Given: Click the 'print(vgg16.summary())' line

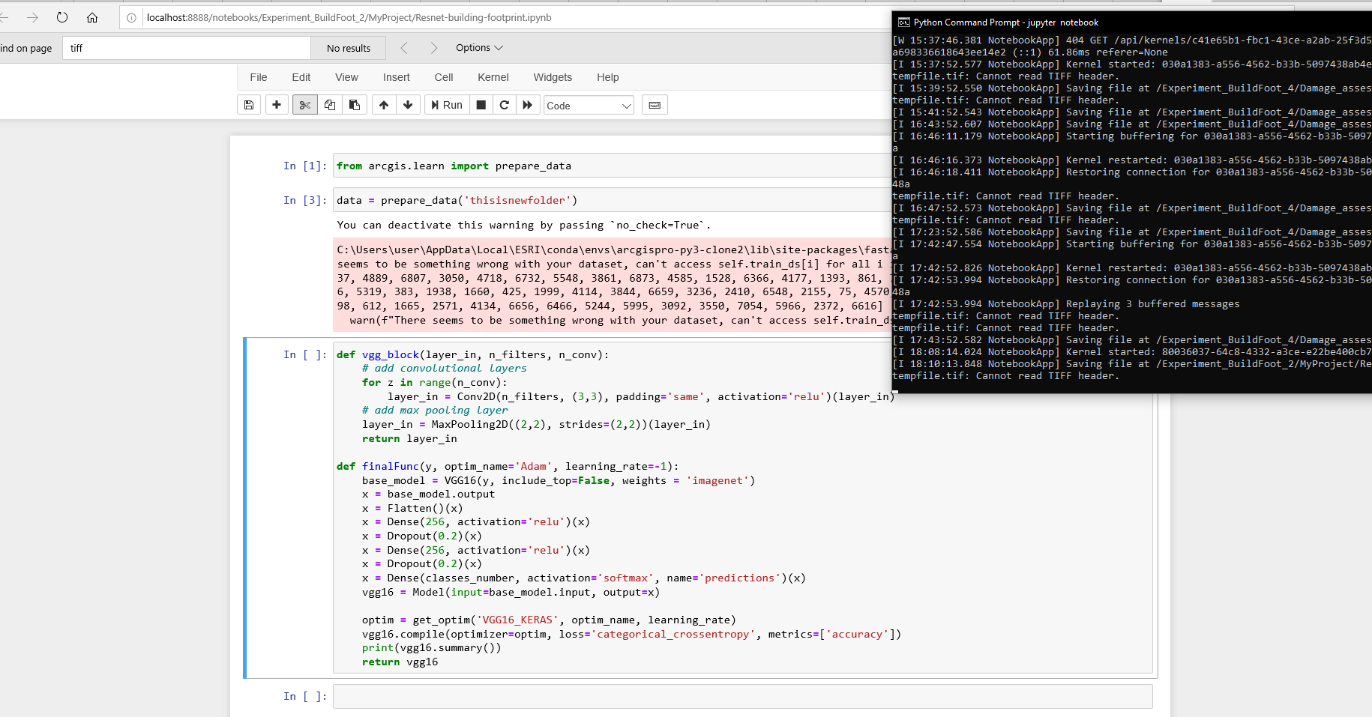Looking at the screenshot, I should 432,648.
